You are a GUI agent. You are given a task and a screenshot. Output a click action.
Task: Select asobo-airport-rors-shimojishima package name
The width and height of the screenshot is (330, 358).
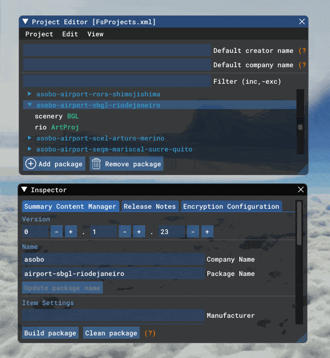[98, 94]
